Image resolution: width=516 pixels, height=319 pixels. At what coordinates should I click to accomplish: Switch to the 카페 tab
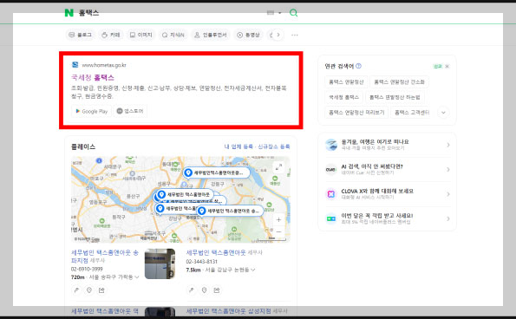(x=111, y=35)
